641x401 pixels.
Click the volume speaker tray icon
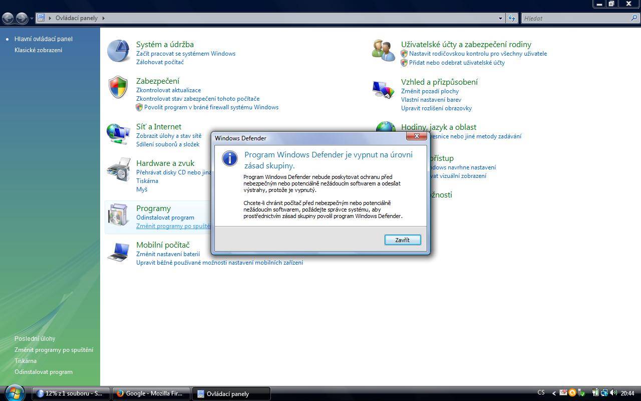(x=614, y=393)
